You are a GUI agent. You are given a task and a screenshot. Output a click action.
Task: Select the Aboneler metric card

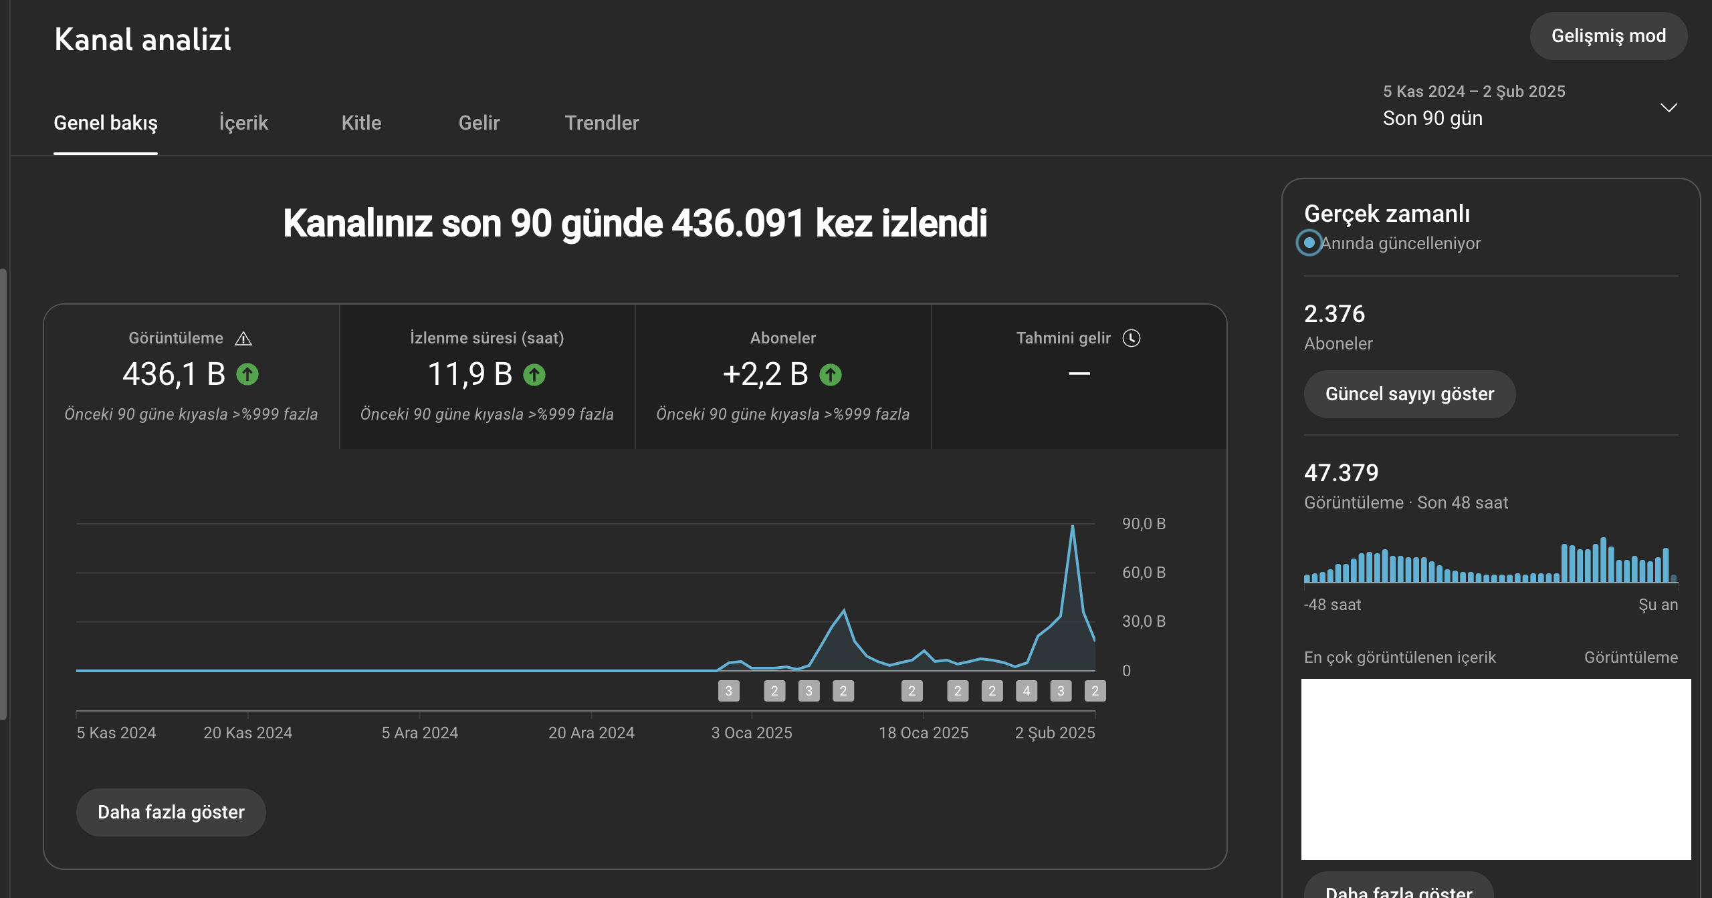[x=783, y=377]
